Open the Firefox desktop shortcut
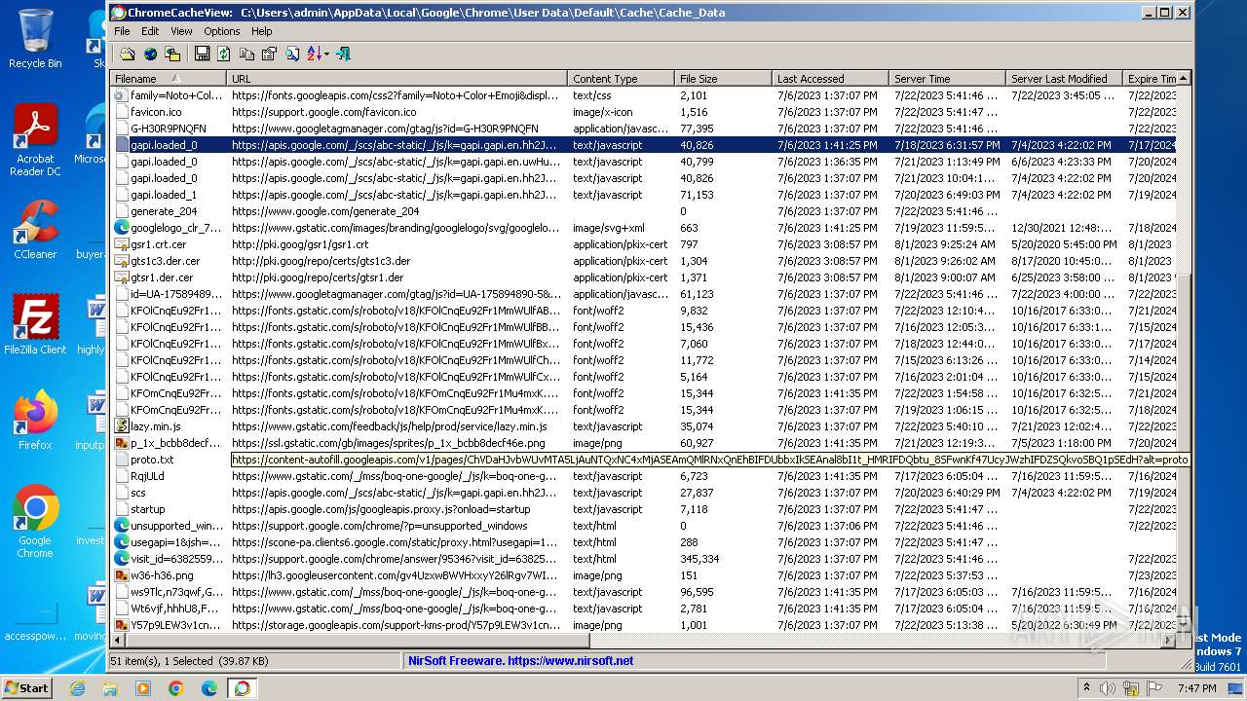1247x701 pixels. coord(35,422)
